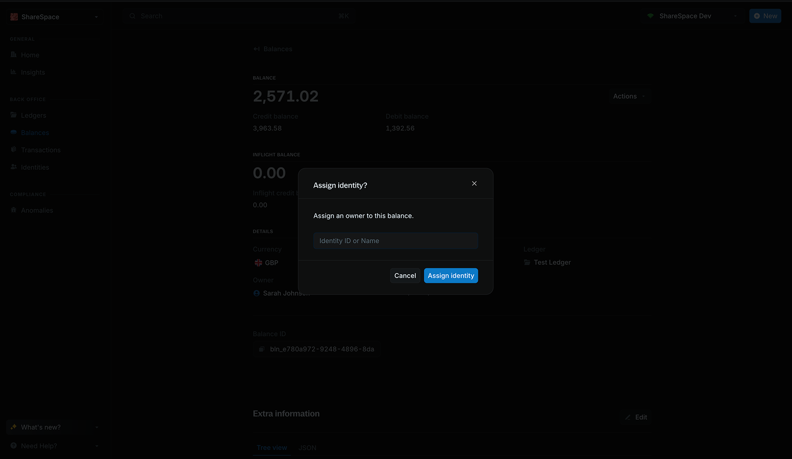This screenshot has width=792, height=459.
Task: Open Transactions in Back Office section
Action: click(x=40, y=150)
